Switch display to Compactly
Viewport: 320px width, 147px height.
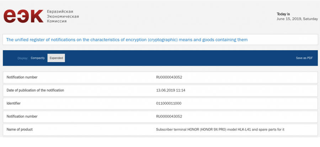coord(38,58)
